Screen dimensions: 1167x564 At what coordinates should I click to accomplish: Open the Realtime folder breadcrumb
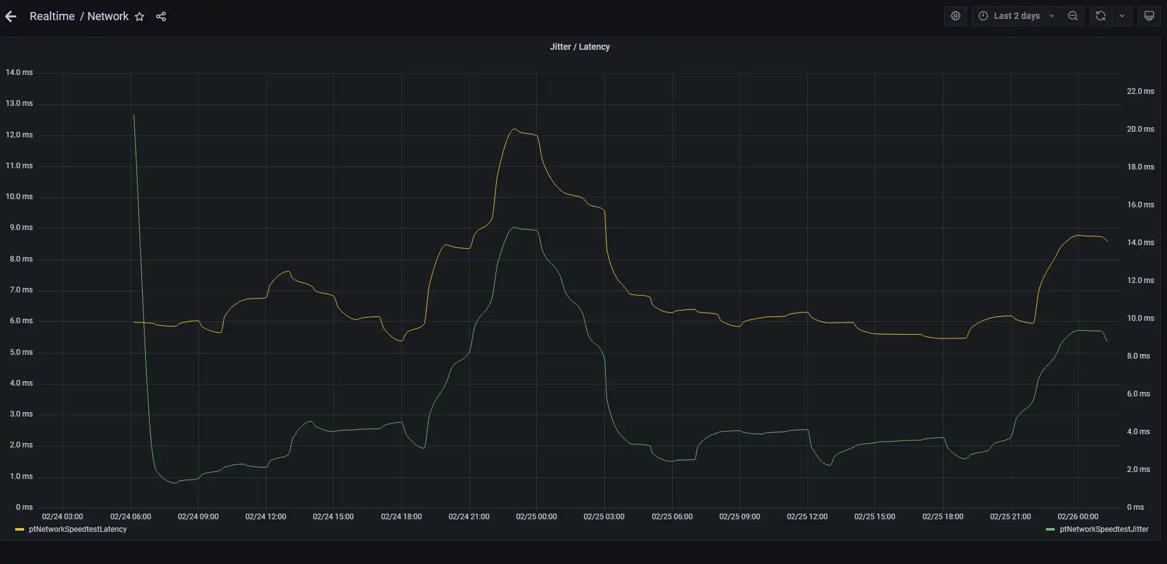52,16
